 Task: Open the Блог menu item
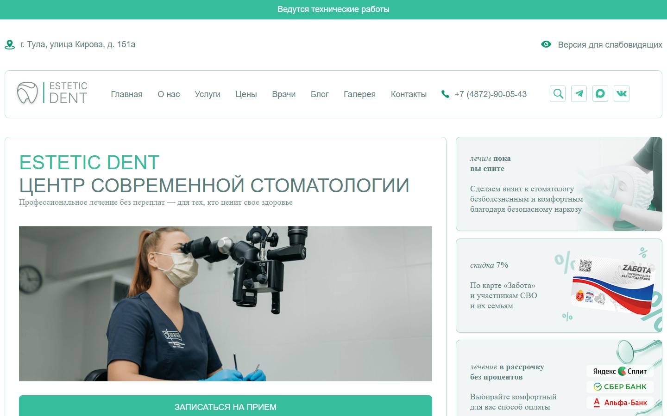(320, 94)
